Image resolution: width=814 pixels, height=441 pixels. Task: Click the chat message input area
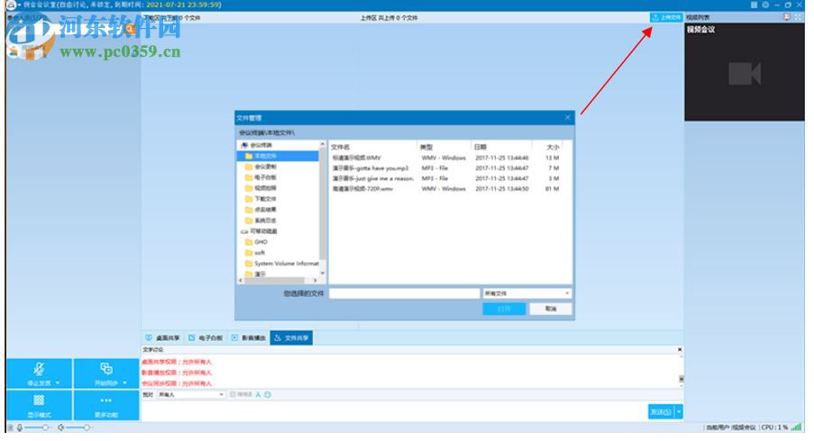point(395,410)
